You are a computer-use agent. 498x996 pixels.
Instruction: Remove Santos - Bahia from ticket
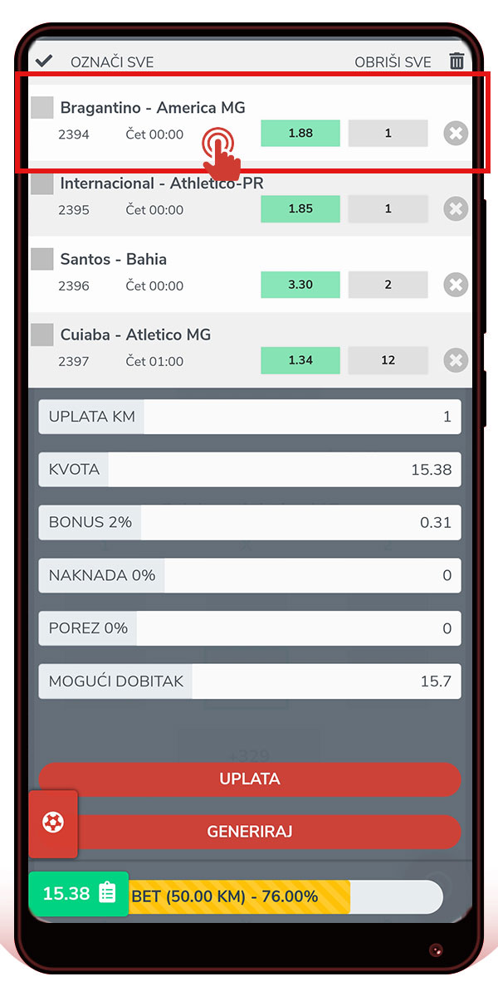455,285
